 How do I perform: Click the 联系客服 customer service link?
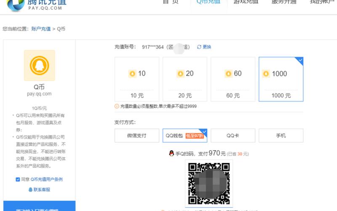(42, 189)
